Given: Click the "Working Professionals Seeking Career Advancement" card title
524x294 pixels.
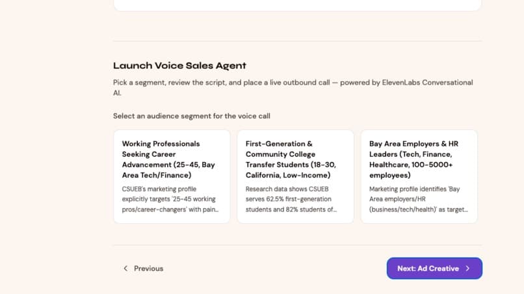Looking at the screenshot, I should 168,159.
